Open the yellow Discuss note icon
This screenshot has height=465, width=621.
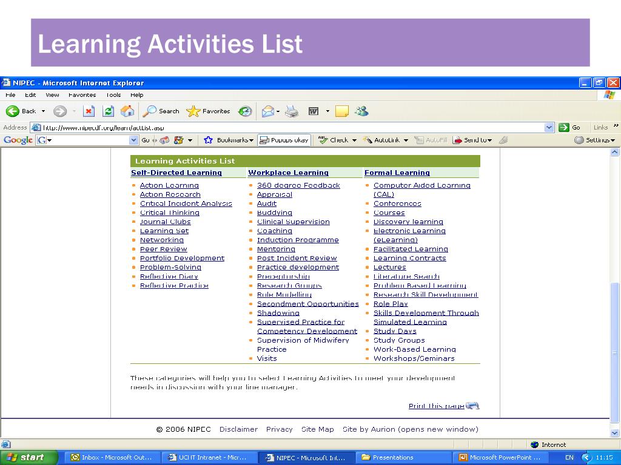pos(342,111)
